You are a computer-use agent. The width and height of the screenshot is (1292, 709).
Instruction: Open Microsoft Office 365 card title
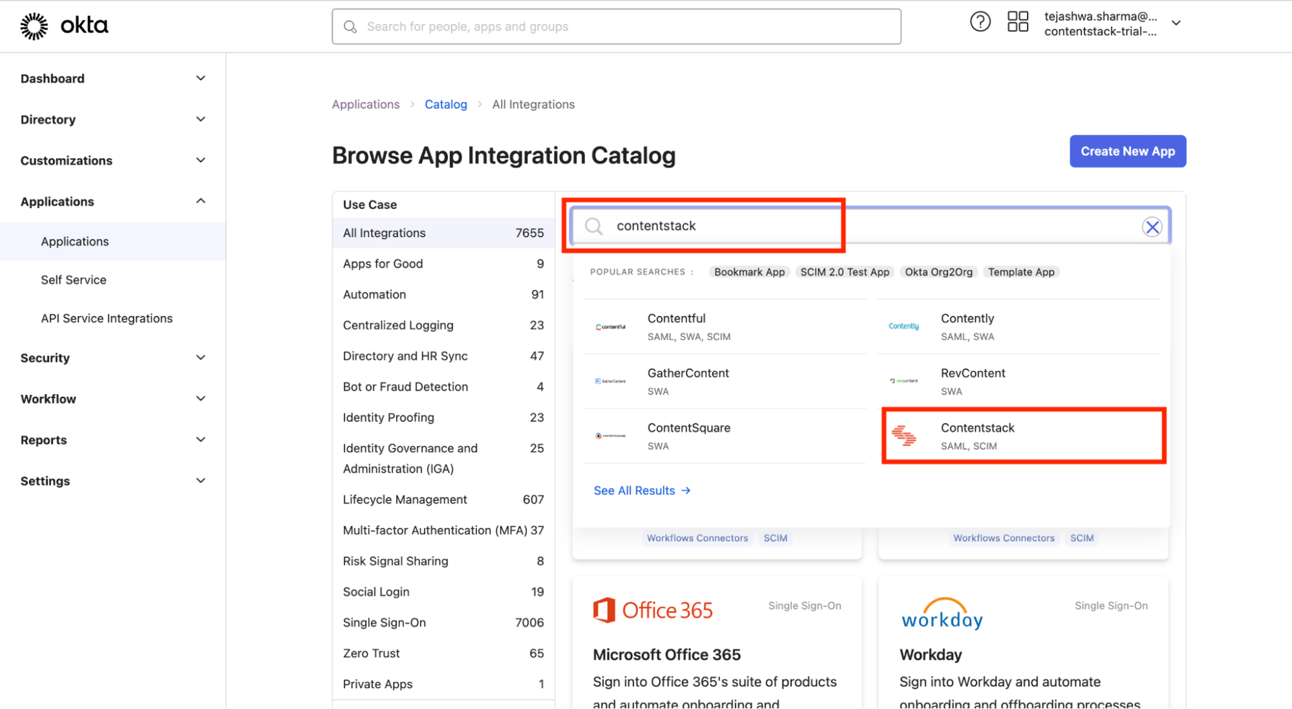click(667, 655)
